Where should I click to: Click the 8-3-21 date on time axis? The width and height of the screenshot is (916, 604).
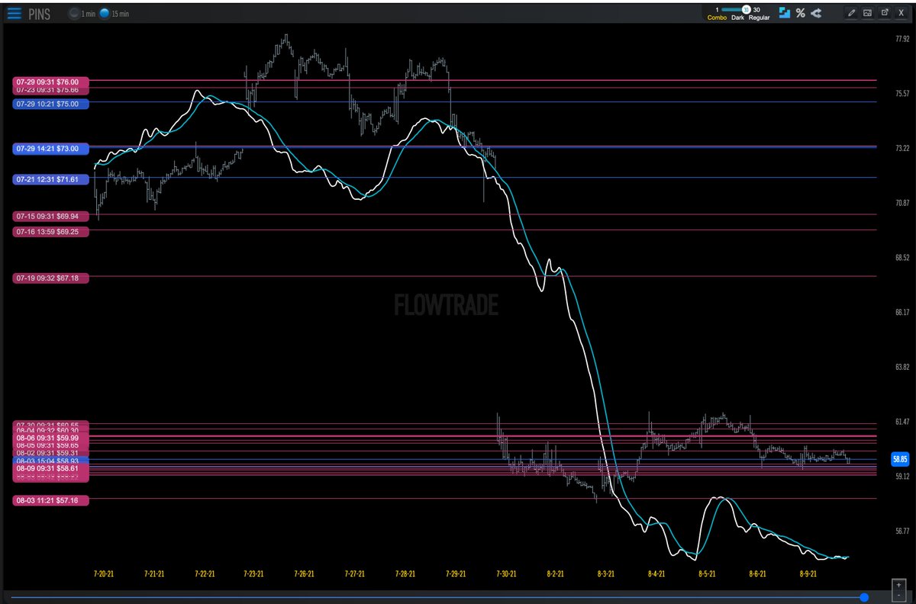[607, 573]
